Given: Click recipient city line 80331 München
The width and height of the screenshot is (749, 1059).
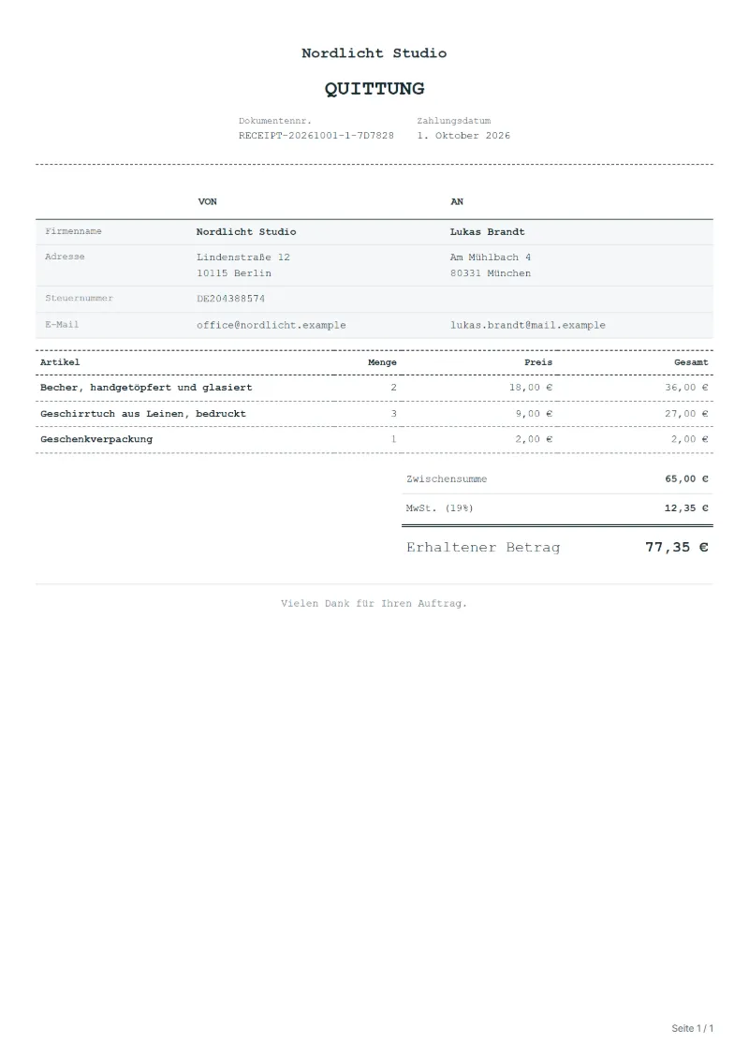Looking at the screenshot, I should tap(491, 273).
